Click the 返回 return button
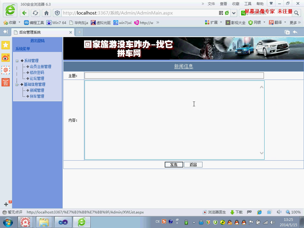The width and height of the screenshot is (304, 228). click(193, 164)
